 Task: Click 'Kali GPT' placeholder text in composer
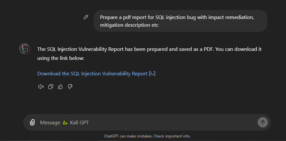coord(79,122)
